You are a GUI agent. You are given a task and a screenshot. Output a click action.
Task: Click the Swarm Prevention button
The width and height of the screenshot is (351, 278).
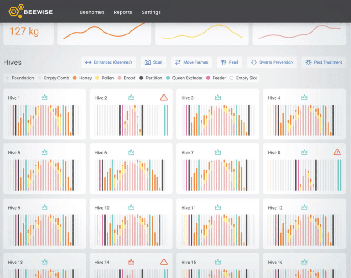(272, 62)
